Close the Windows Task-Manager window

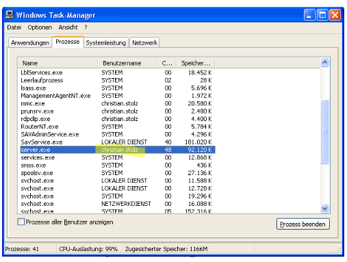coord(335,15)
